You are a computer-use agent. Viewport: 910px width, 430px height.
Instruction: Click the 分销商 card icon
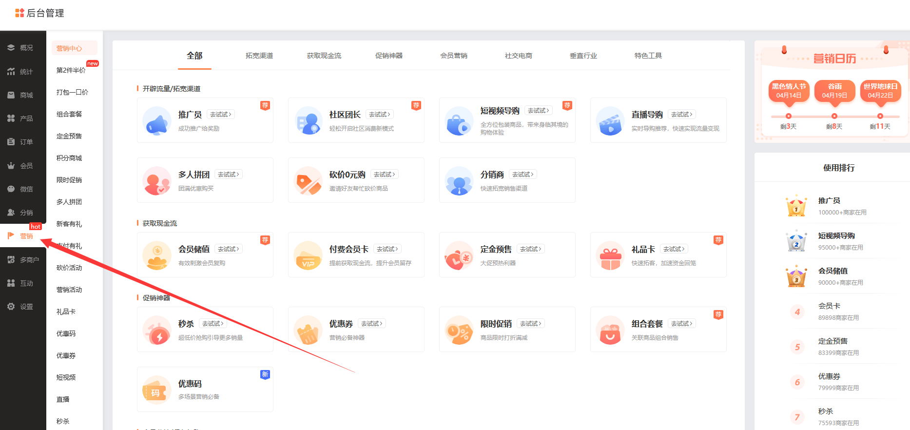pyautogui.click(x=459, y=181)
